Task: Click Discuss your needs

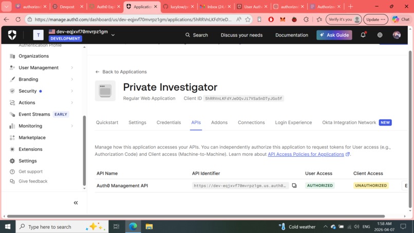Action: pyautogui.click(x=241, y=35)
